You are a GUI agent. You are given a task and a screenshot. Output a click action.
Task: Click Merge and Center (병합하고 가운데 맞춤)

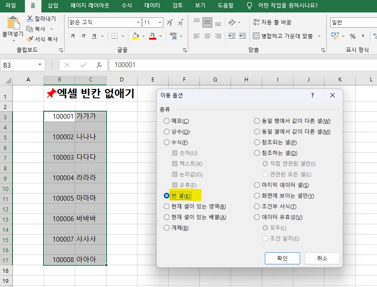click(283, 36)
